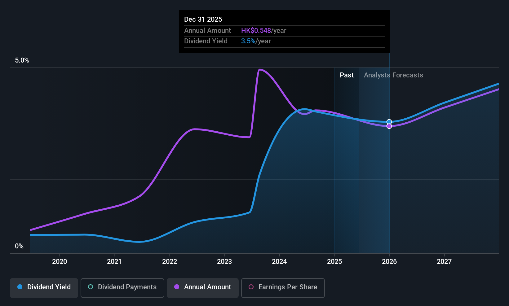The image size is (509, 306).
Task: Click the Past region label
Action: point(347,75)
